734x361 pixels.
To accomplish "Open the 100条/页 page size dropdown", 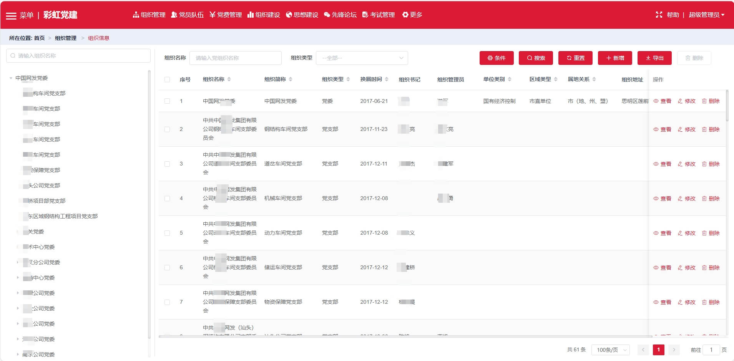I will point(610,349).
